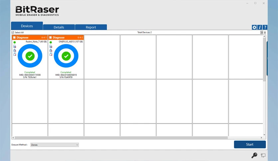Switch to the Details tab
The width and height of the screenshot is (278, 161).
59,27
